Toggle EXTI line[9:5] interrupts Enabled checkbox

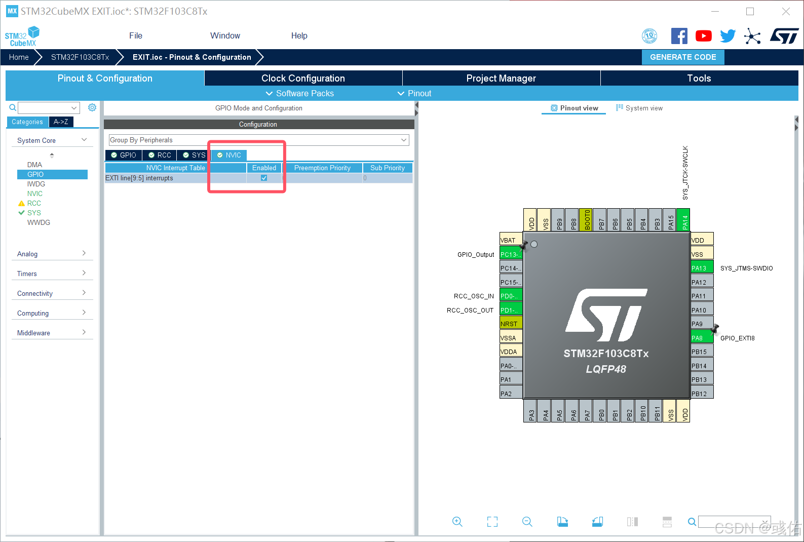pyautogui.click(x=264, y=178)
